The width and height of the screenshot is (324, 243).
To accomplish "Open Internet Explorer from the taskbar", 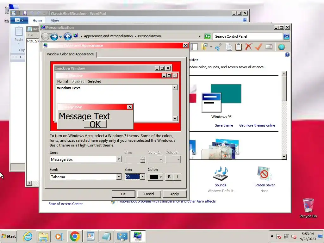I will click(x=28, y=236).
